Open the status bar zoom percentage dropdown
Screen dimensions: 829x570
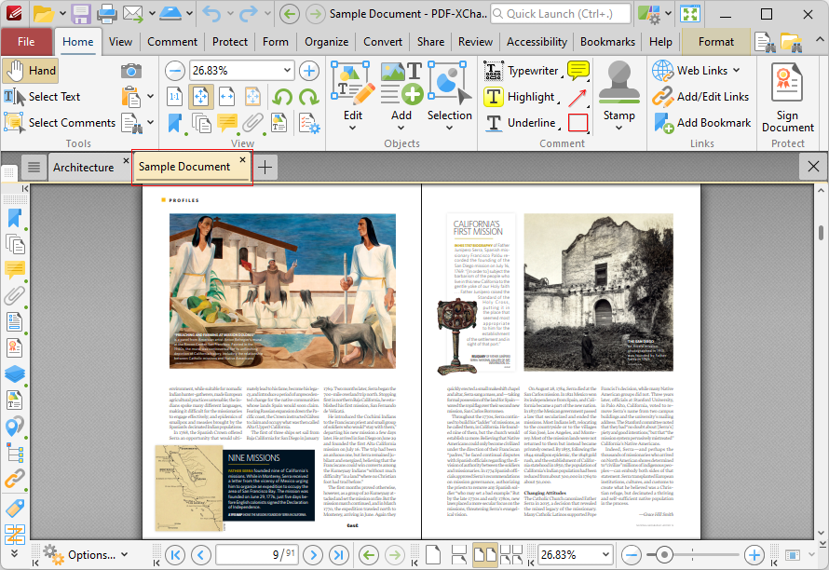[605, 555]
